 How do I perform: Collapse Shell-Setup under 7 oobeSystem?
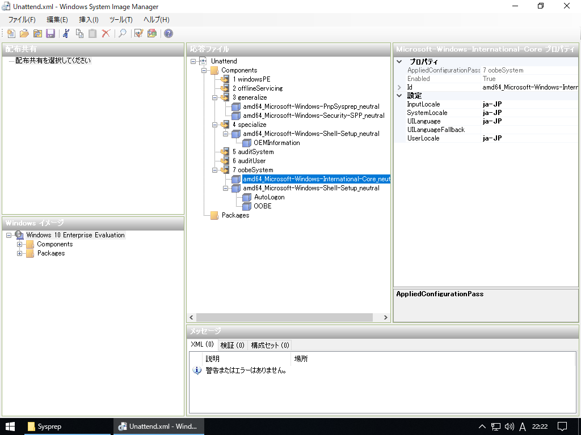225,188
